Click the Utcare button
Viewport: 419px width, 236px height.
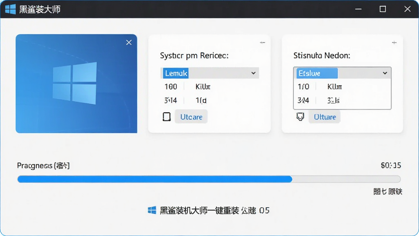tap(191, 117)
